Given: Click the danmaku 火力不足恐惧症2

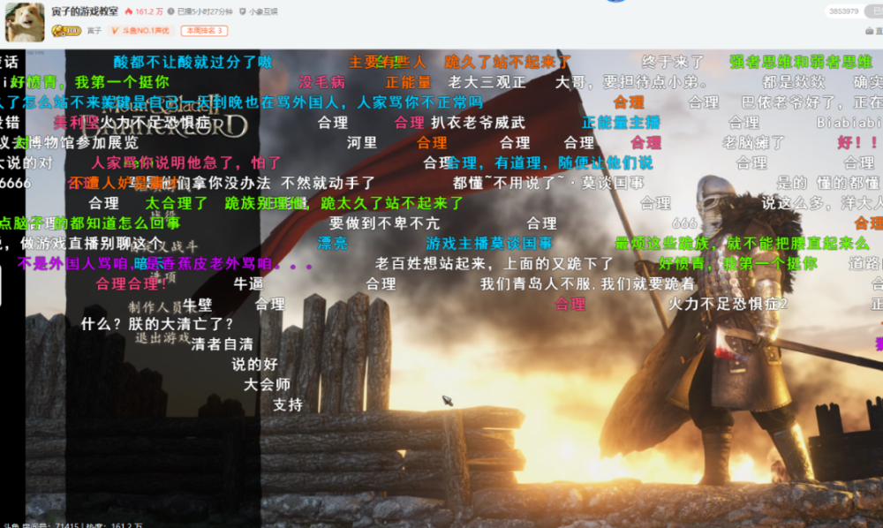Looking at the screenshot, I should [728, 304].
